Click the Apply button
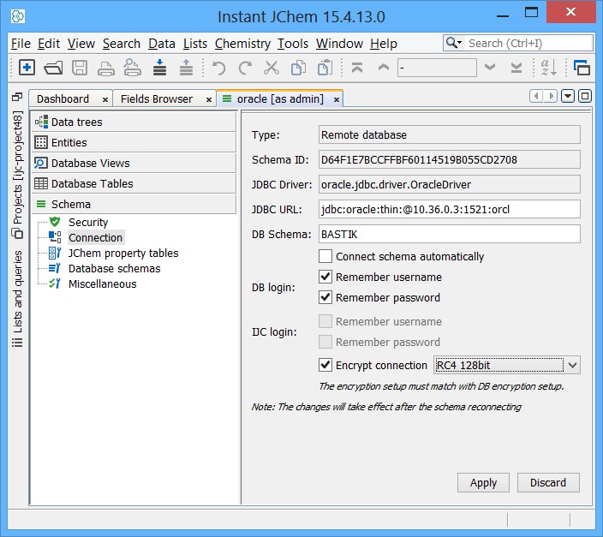Image resolution: width=603 pixels, height=537 pixels. (x=483, y=482)
